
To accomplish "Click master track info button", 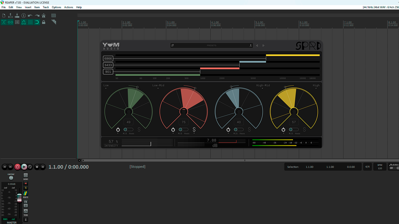I will [26, 220].
